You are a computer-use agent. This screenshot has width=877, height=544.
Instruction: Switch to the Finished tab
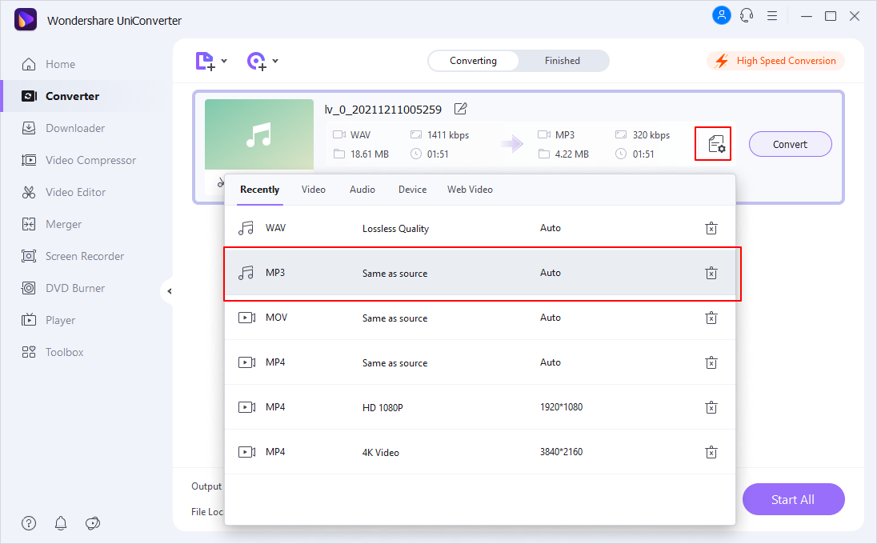563,61
